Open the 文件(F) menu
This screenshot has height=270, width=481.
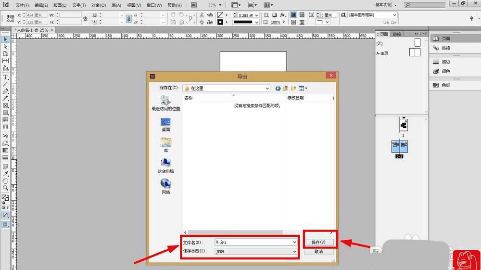(22, 5)
